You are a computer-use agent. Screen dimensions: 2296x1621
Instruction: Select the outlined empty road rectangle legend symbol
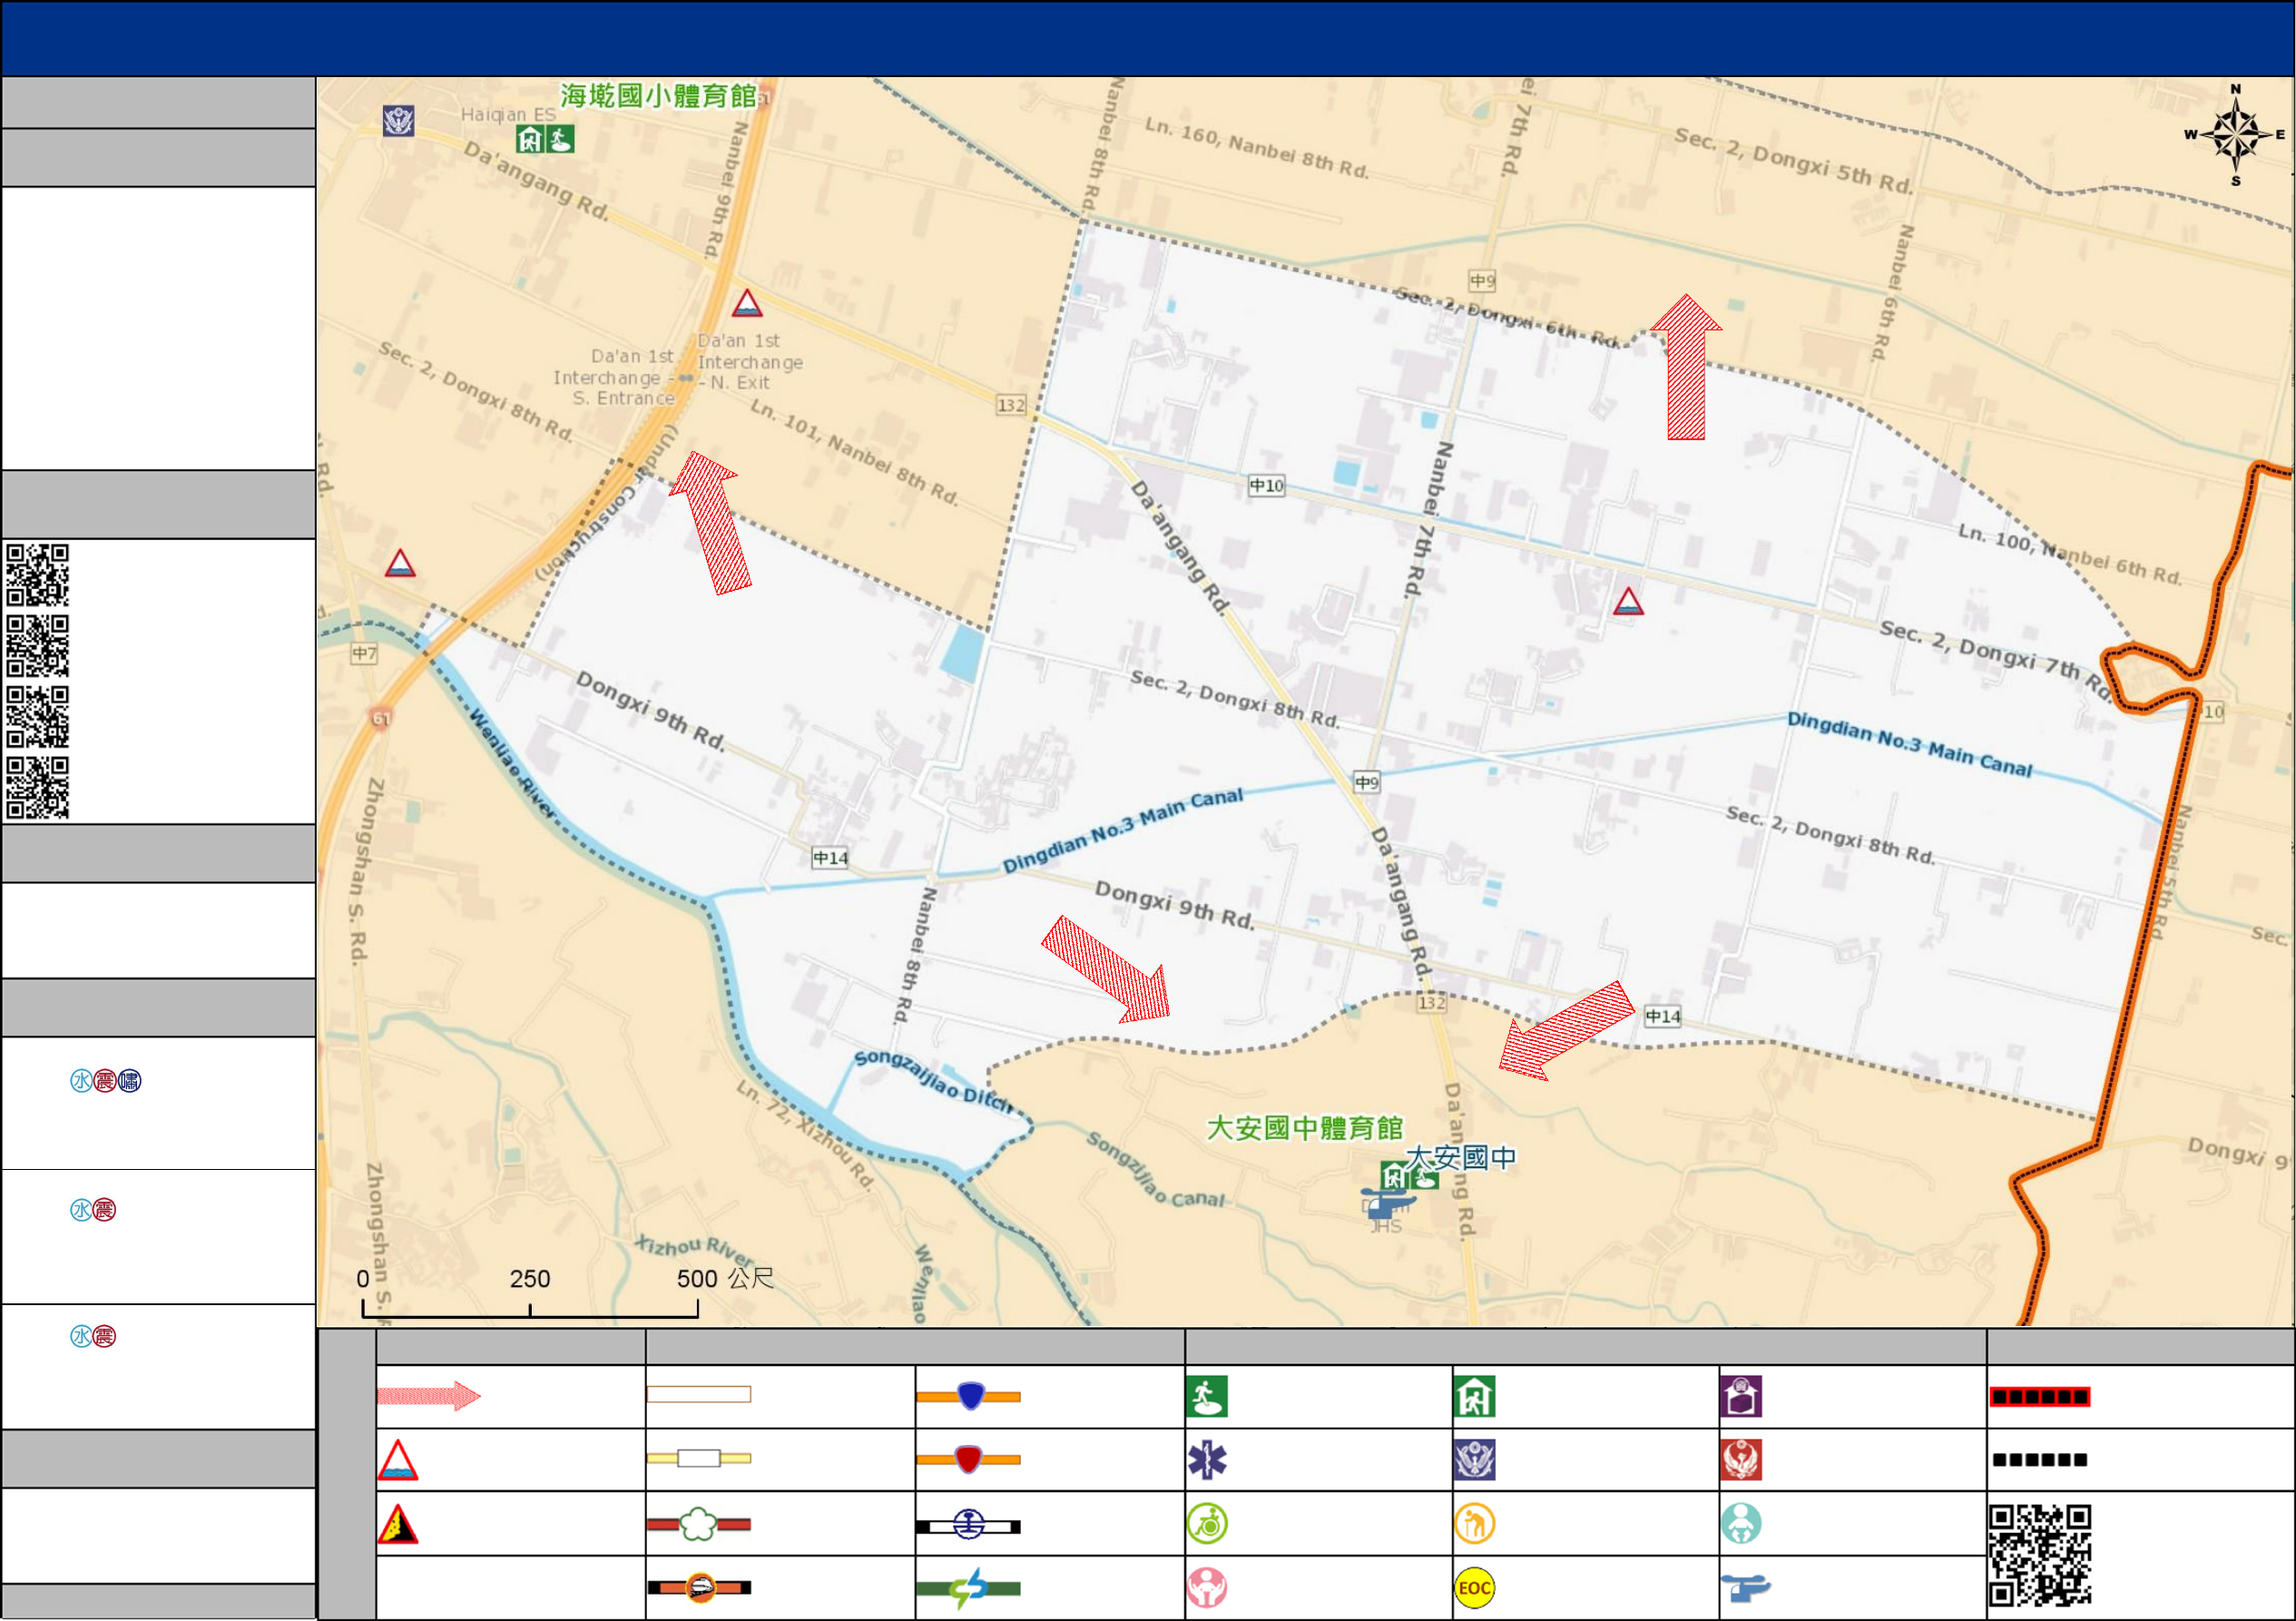click(x=698, y=1394)
